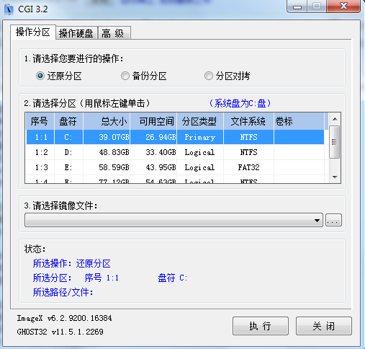Click the 执行 button

[x=261, y=326]
